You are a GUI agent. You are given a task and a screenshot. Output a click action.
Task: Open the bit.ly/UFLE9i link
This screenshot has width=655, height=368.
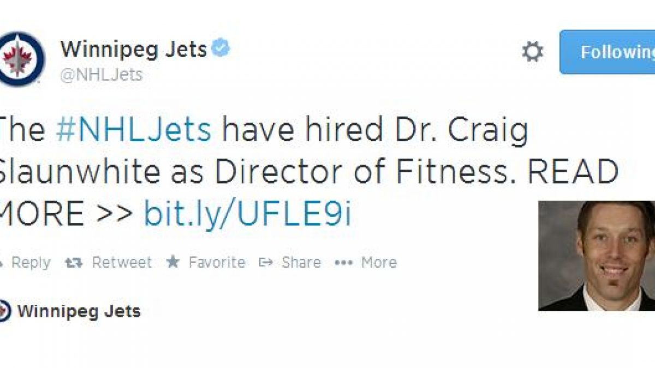click(x=247, y=214)
